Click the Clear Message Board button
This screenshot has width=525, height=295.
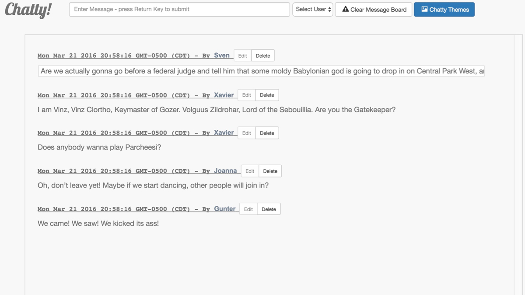(x=374, y=10)
